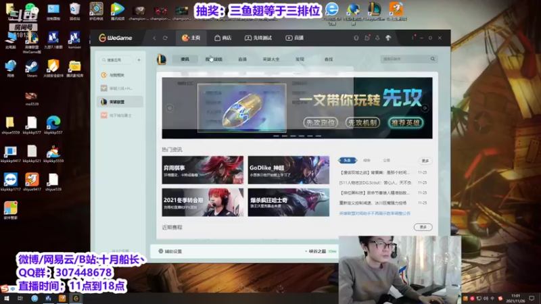This screenshot has height=304, width=541.
Task: Open the message folder icon with red dot
Action: click(367, 38)
